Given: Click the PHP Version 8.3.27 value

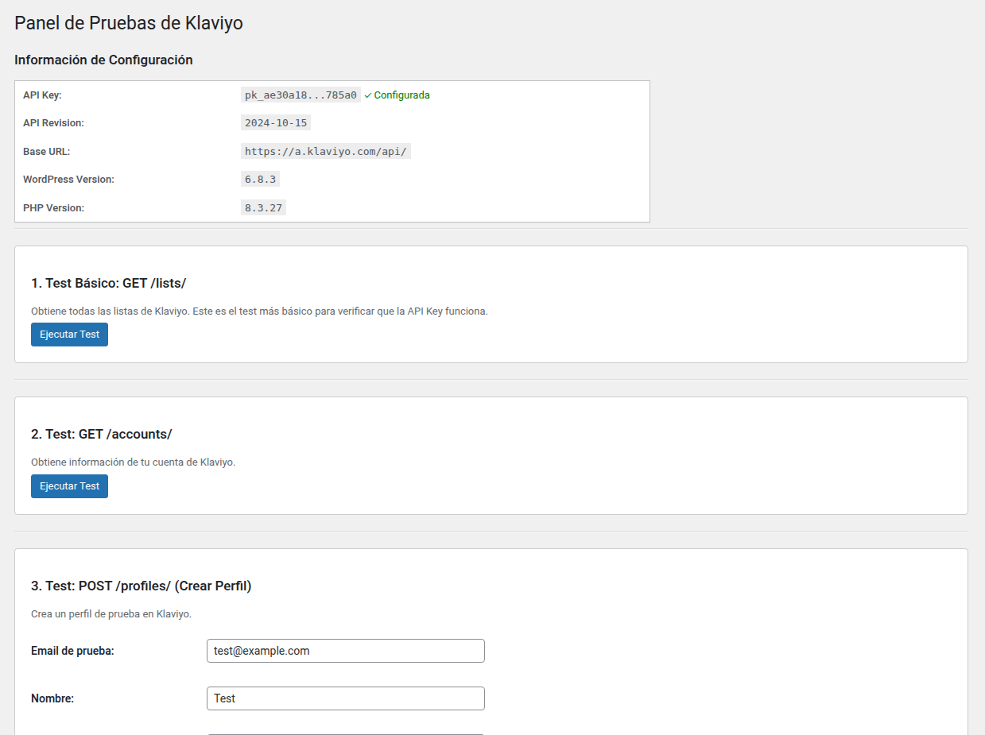Looking at the screenshot, I should point(262,207).
